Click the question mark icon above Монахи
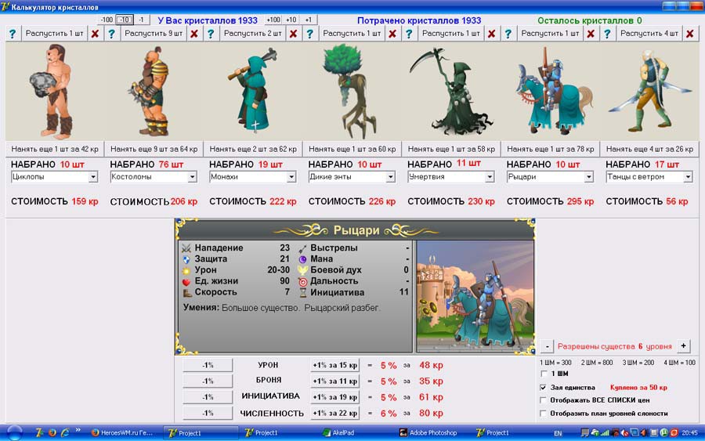Screen dimensions: 705x441 tap(211, 34)
